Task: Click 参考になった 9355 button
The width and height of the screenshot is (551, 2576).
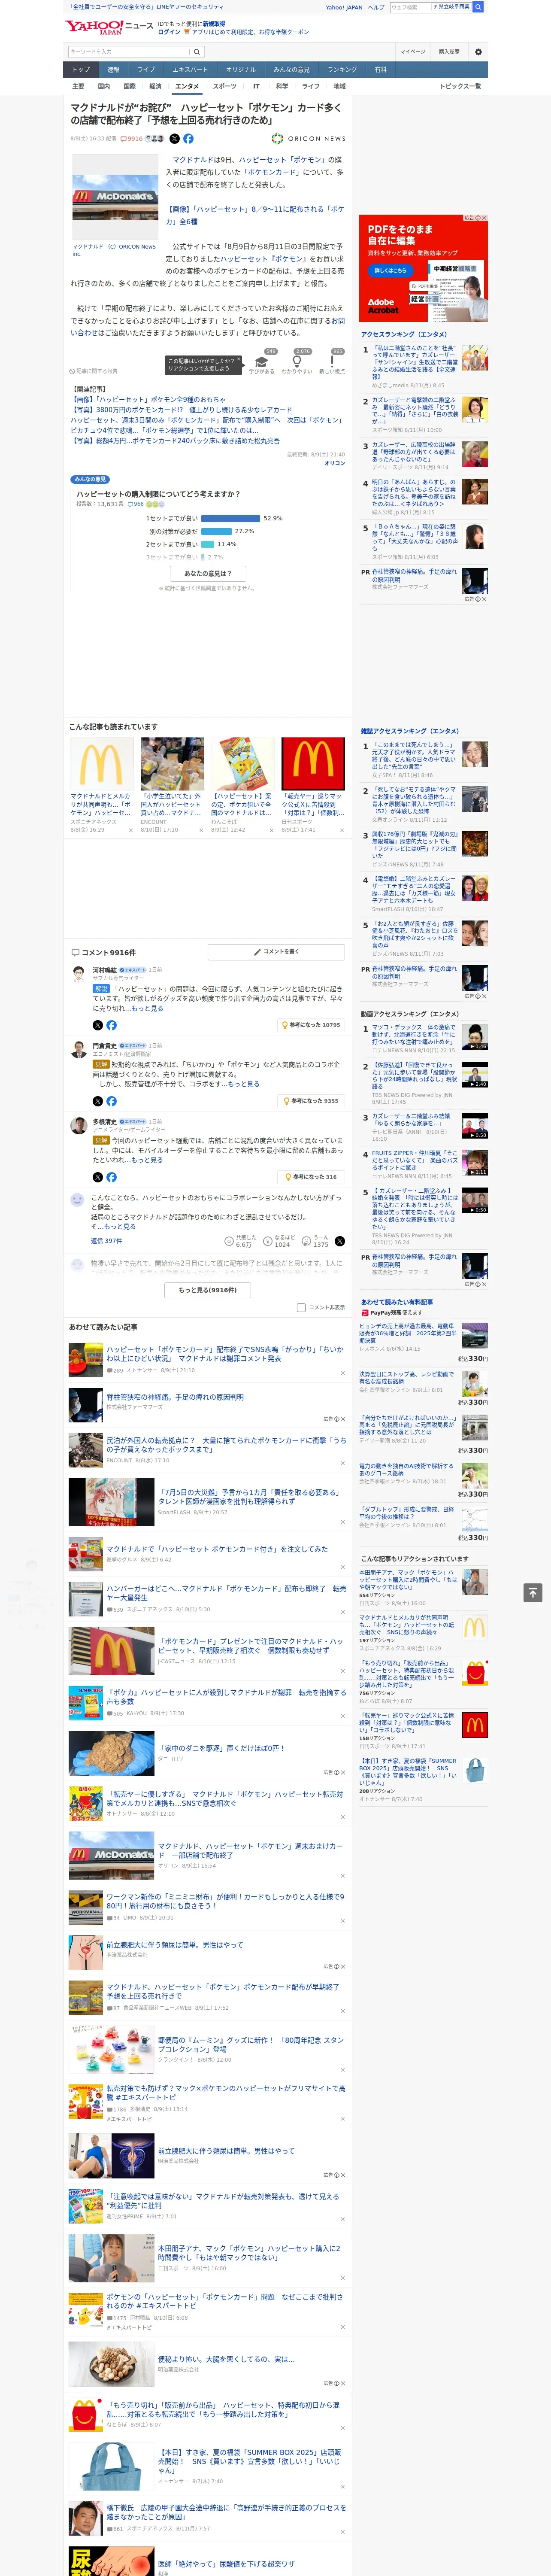Action: [x=311, y=1101]
